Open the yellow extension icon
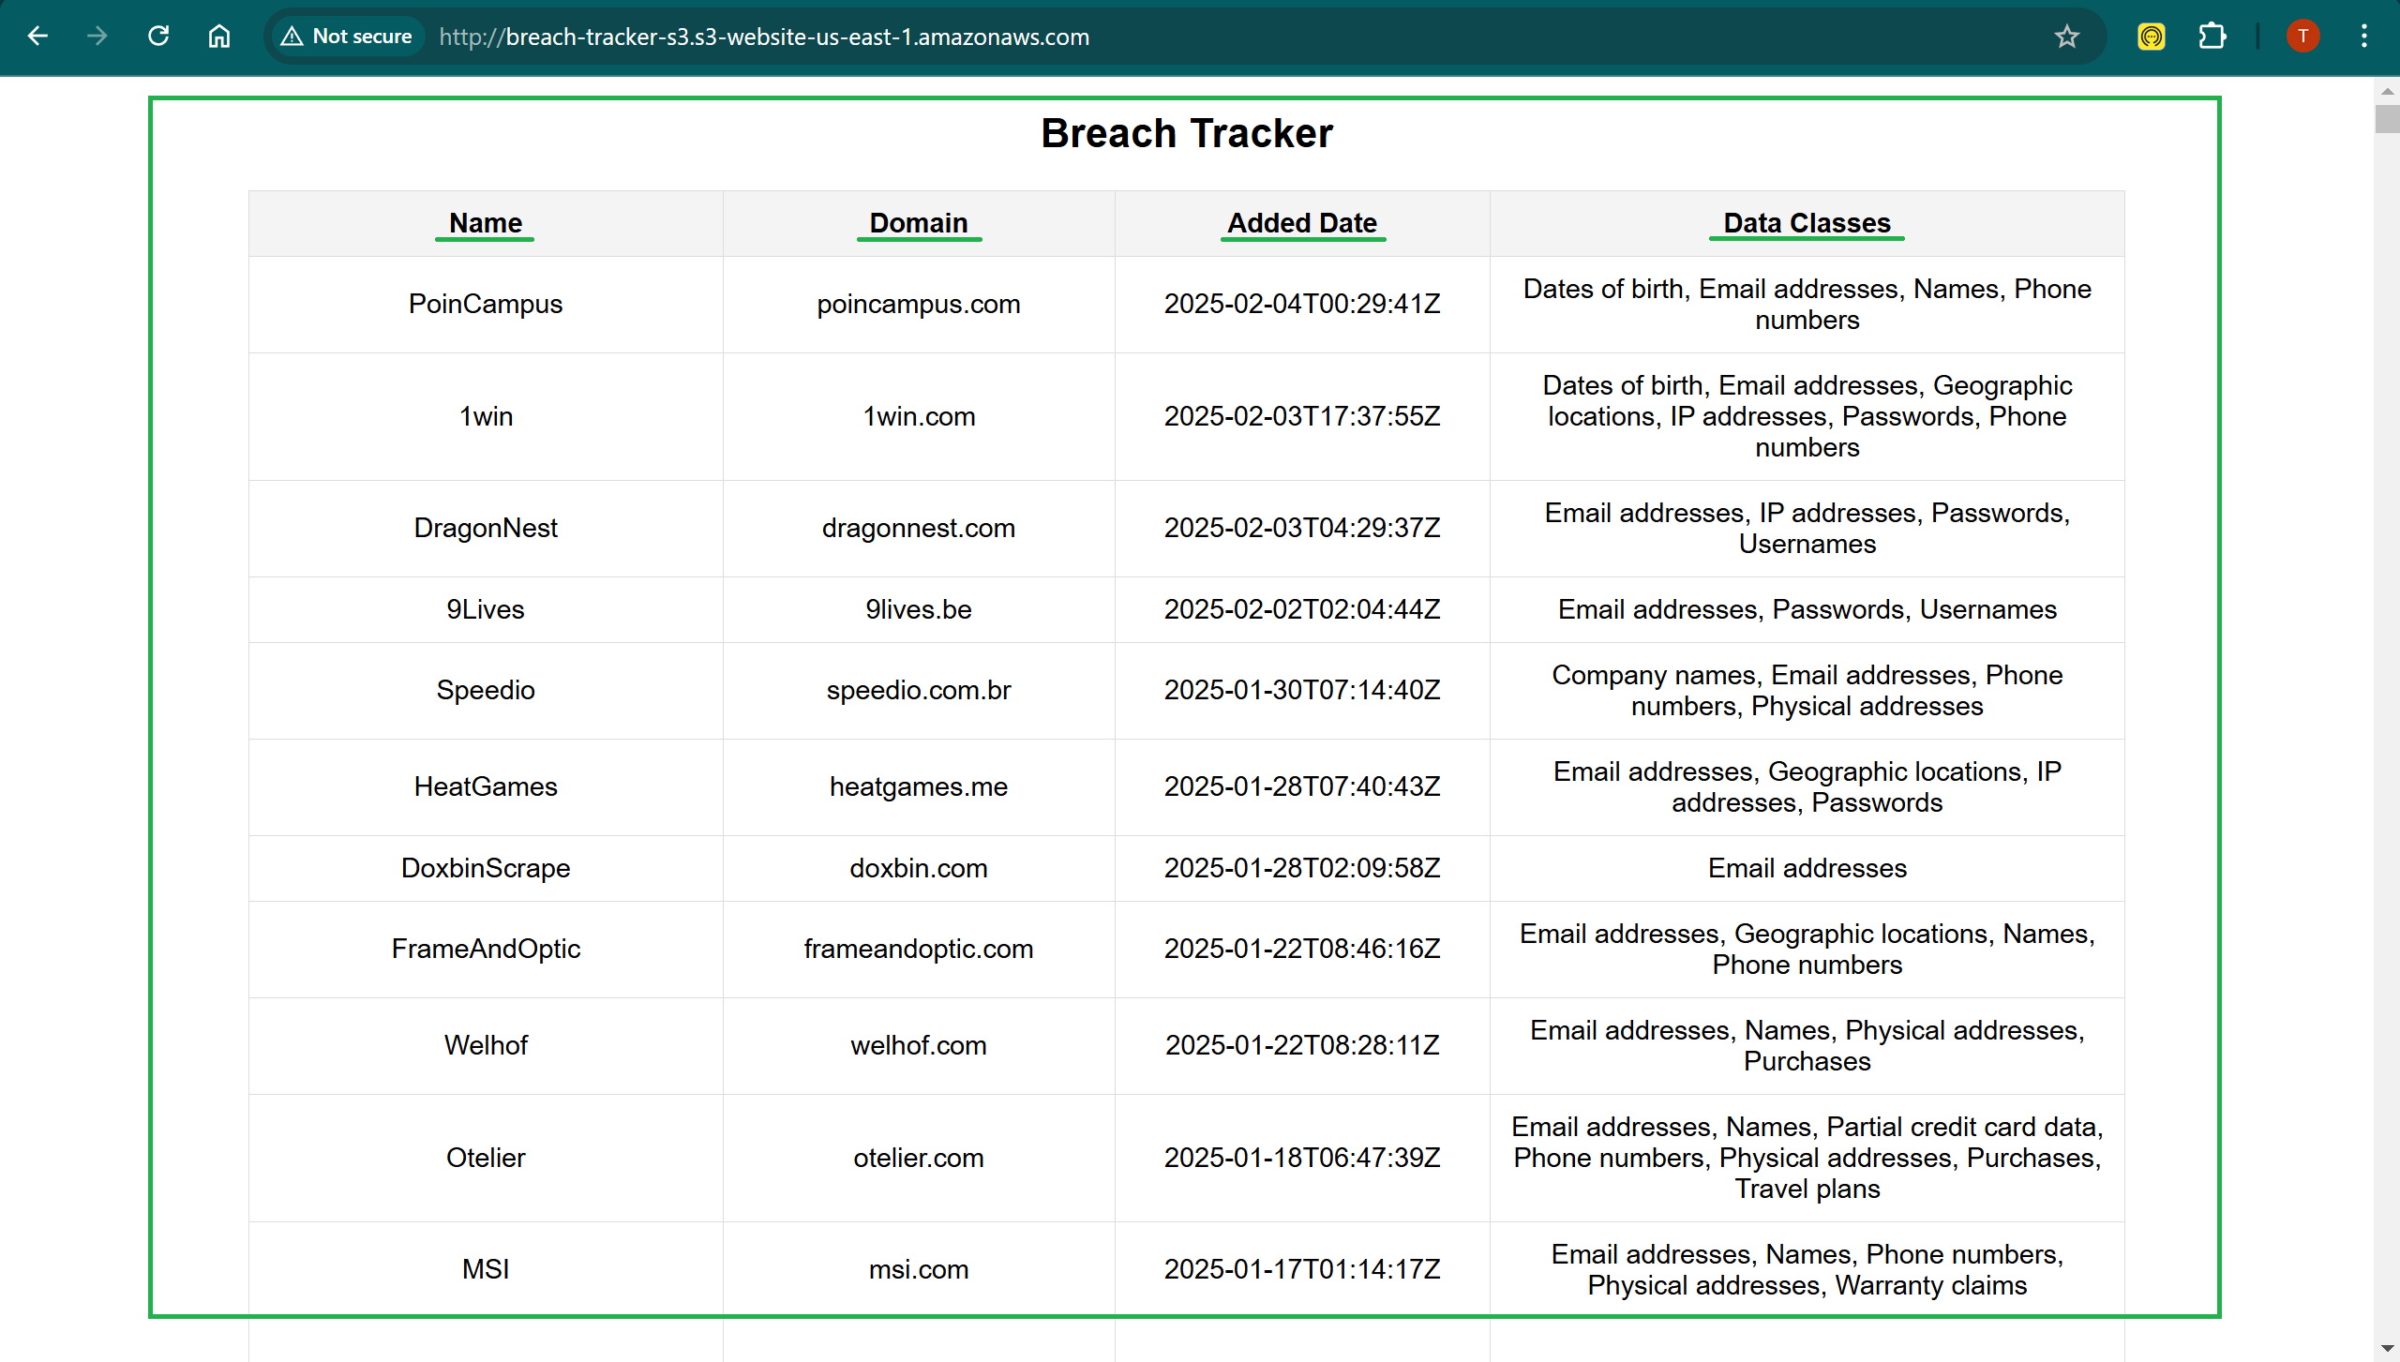 click(2152, 37)
